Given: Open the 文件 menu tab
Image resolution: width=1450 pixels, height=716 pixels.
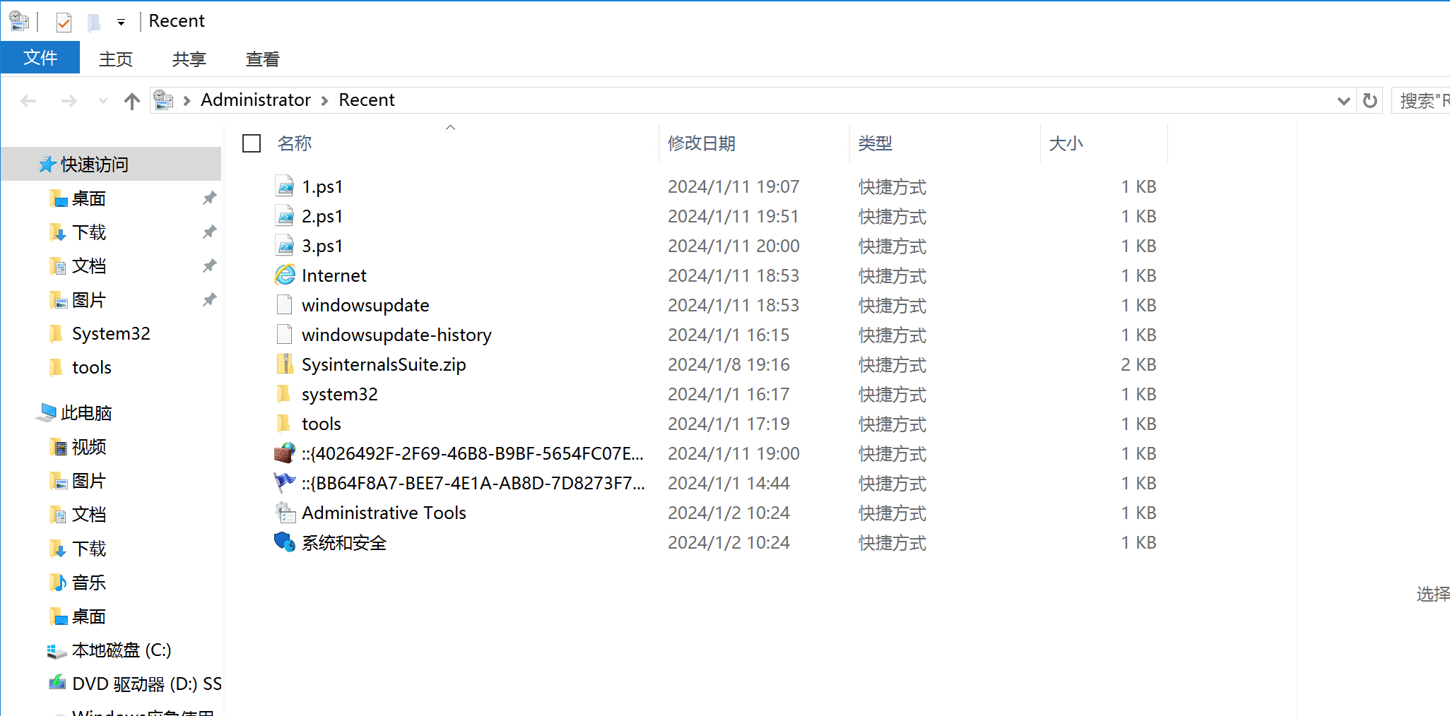Looking at the screenshot, I should [x=40, y=58].
